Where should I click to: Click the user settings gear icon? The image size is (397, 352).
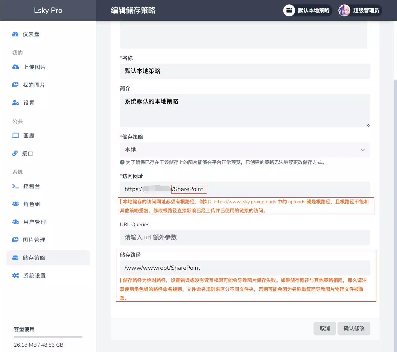[16, 103]
